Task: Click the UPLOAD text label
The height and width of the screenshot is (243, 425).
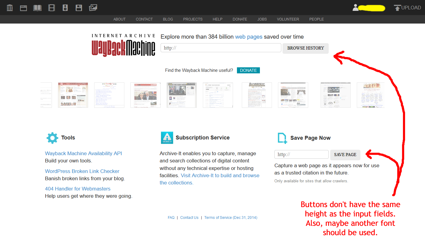Action: click(x=411, y=8)
